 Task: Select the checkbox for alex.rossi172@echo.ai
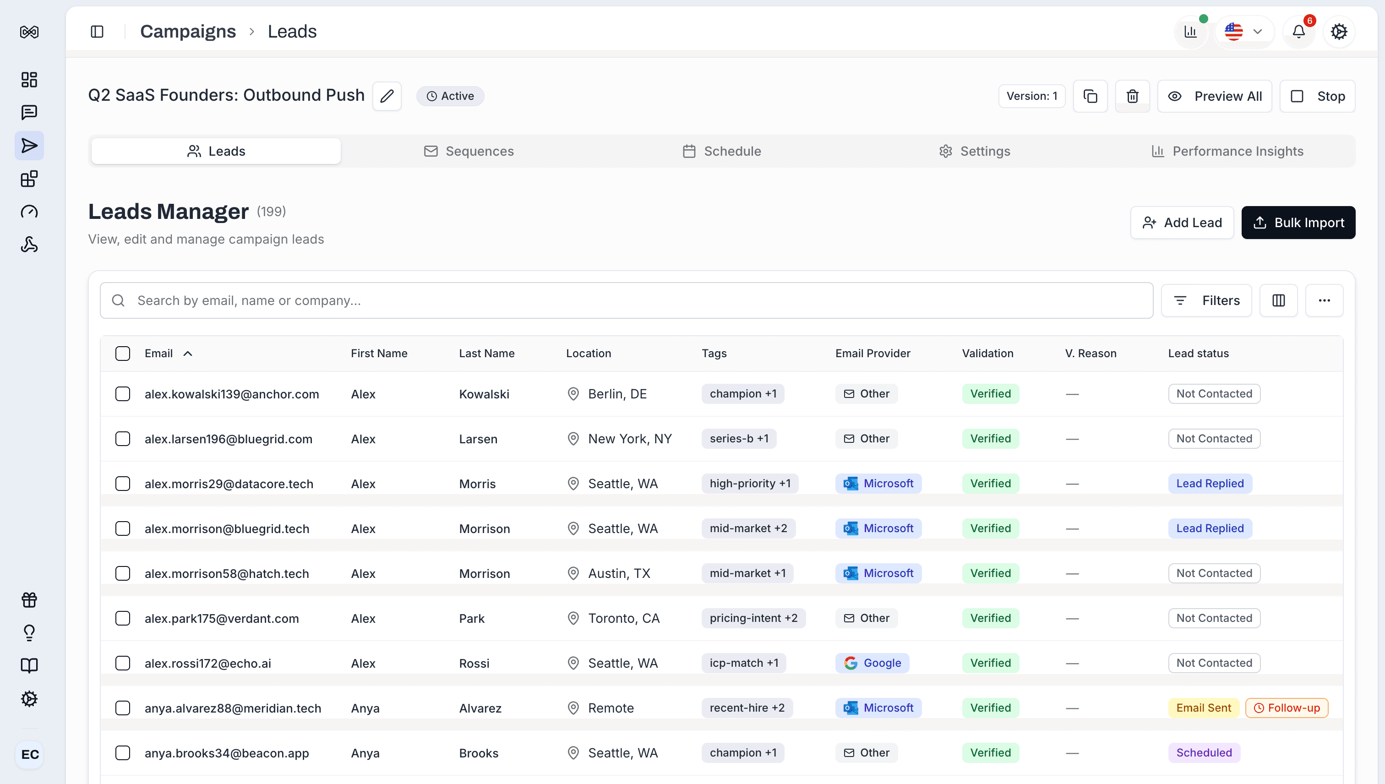pos(123,663)
